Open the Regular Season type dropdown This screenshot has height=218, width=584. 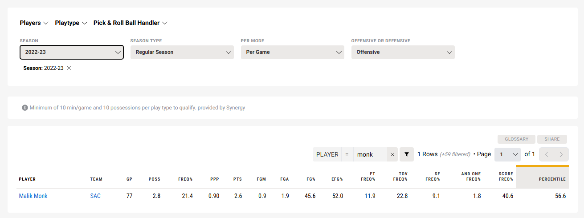pyautogui.click(x=182, y=52)
